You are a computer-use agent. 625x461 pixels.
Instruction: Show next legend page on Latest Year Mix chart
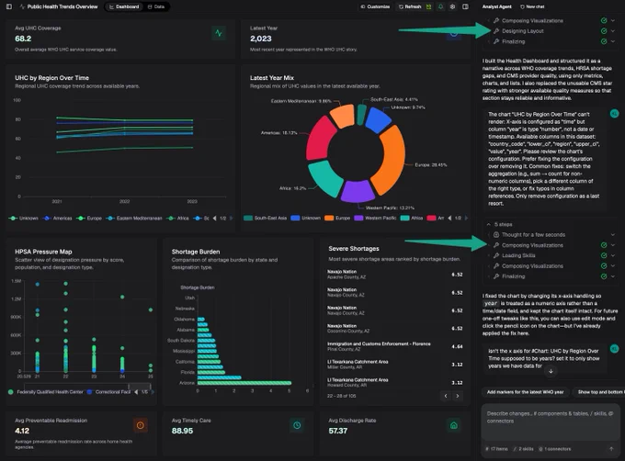(x=466, y=219)
